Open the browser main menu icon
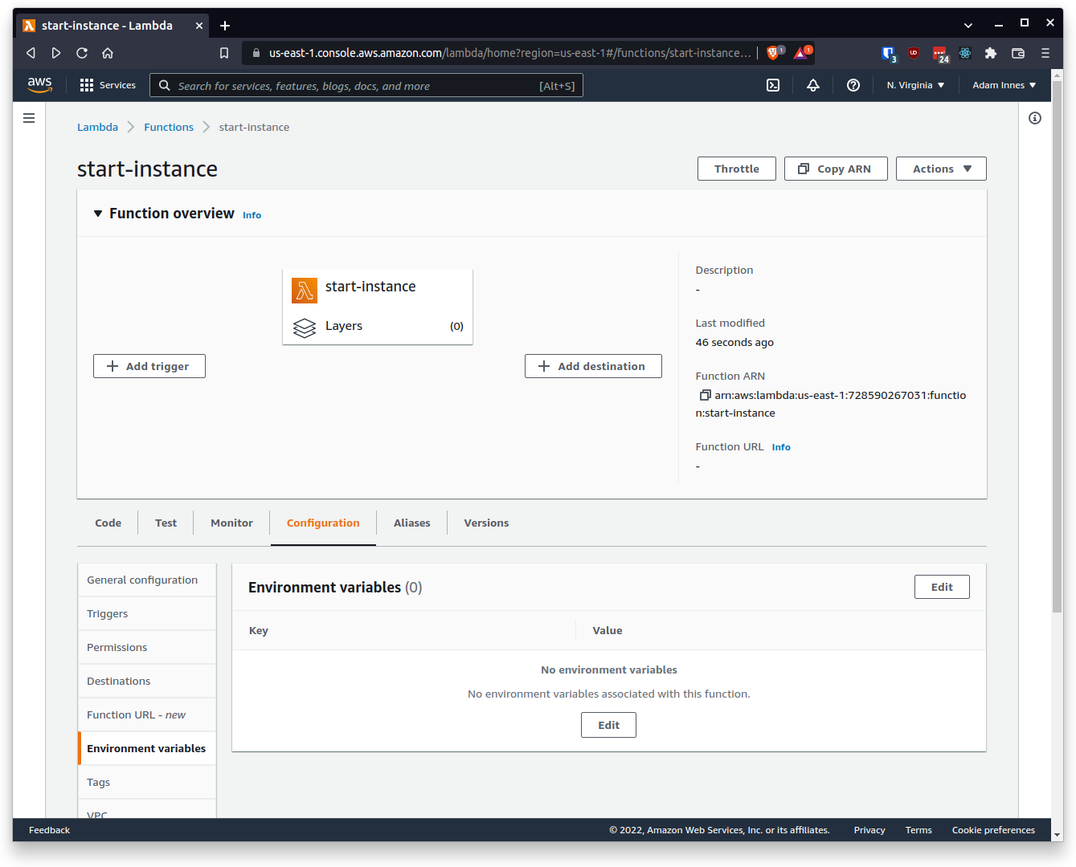Viewport: 1076px width, 867px height. pos(1045,53)
